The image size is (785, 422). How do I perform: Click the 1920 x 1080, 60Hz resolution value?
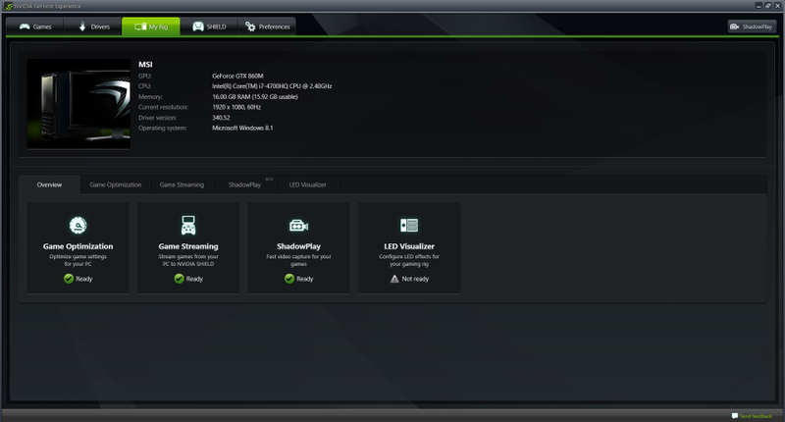tap(236, 107)
